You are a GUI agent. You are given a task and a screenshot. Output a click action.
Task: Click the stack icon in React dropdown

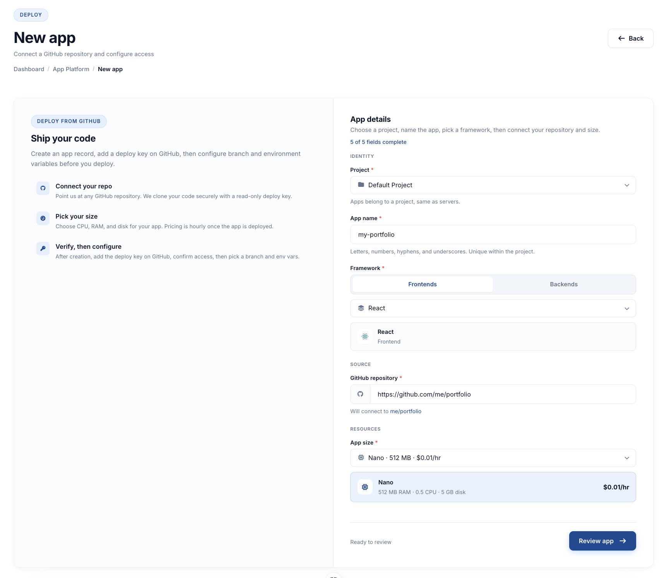pos(361,308)
